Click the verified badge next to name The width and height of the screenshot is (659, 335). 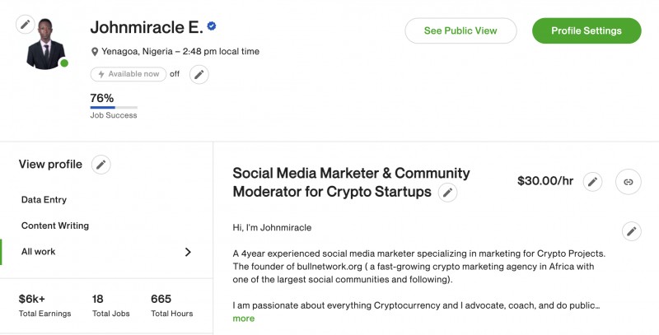[x=212, y=27]
